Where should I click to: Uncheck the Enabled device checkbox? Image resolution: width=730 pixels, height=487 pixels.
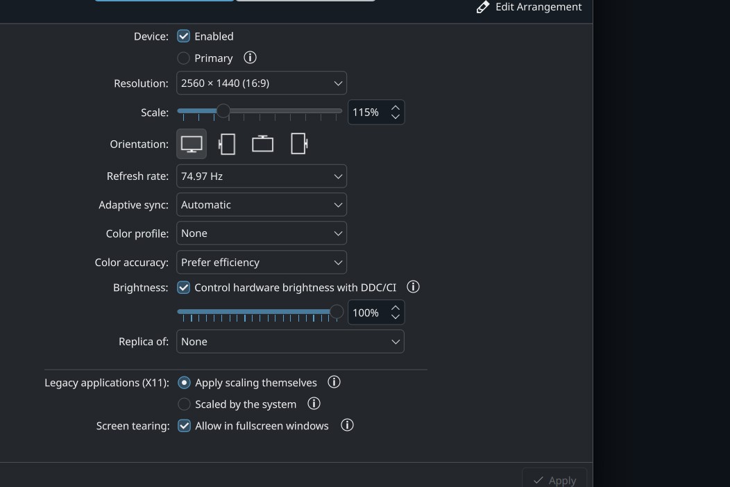[x=183, y=36]
